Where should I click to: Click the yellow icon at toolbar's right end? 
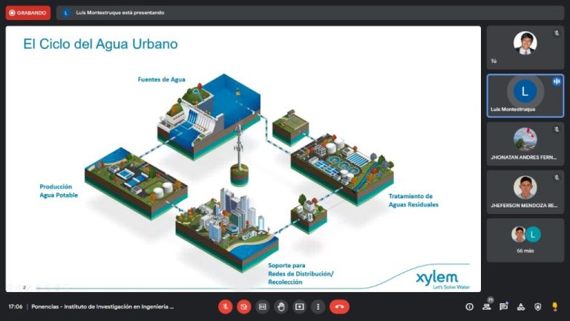(555, 306)
